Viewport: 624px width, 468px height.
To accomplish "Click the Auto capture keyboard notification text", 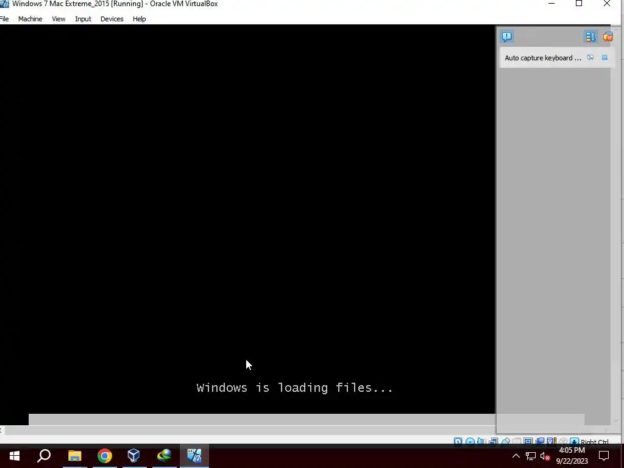I will click(x=543, y=58).
